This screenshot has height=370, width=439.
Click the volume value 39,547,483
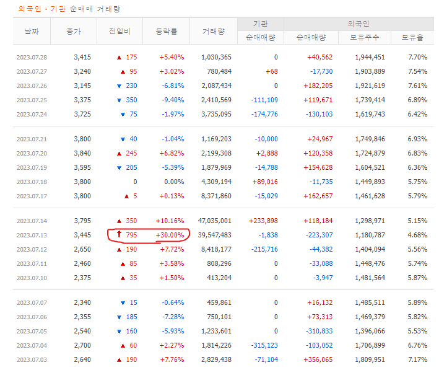pos(215,235)
